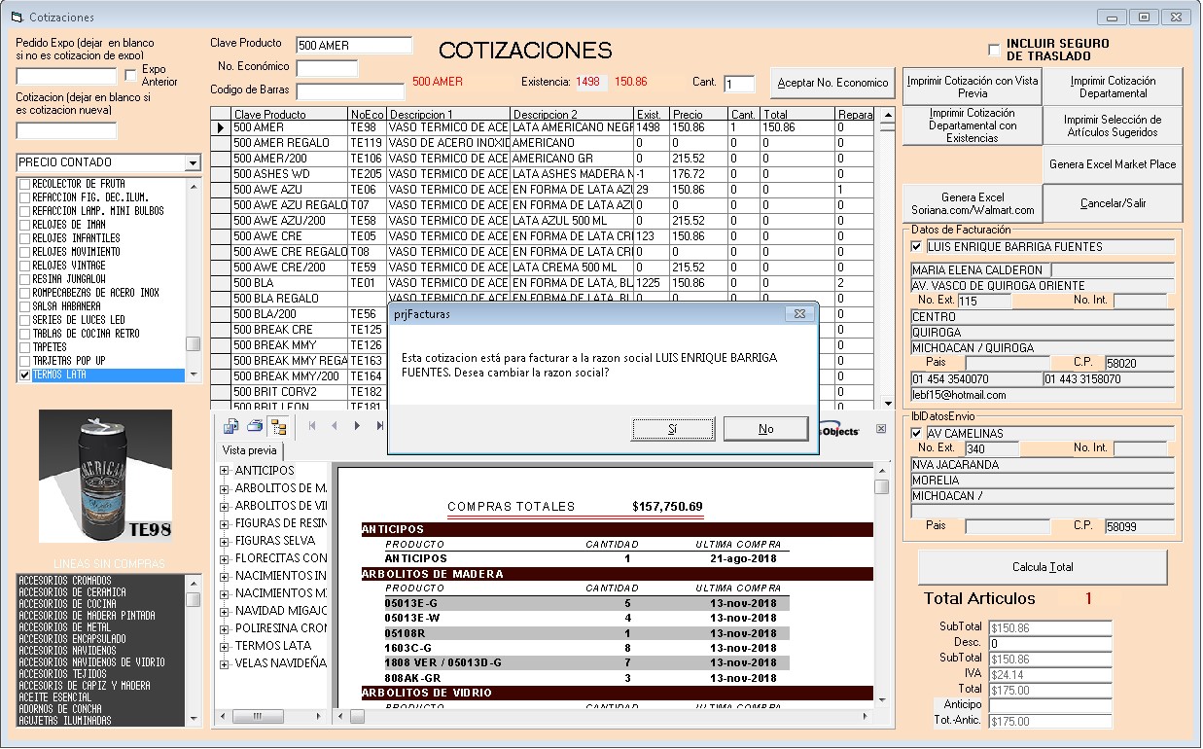Uncheck TERMOS LATA in category list
The image size is (1203, 749).
[25, 374]
